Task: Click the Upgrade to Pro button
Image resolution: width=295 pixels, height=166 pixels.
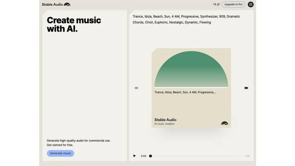Action: pyautogui.click(x=233, y=4)
